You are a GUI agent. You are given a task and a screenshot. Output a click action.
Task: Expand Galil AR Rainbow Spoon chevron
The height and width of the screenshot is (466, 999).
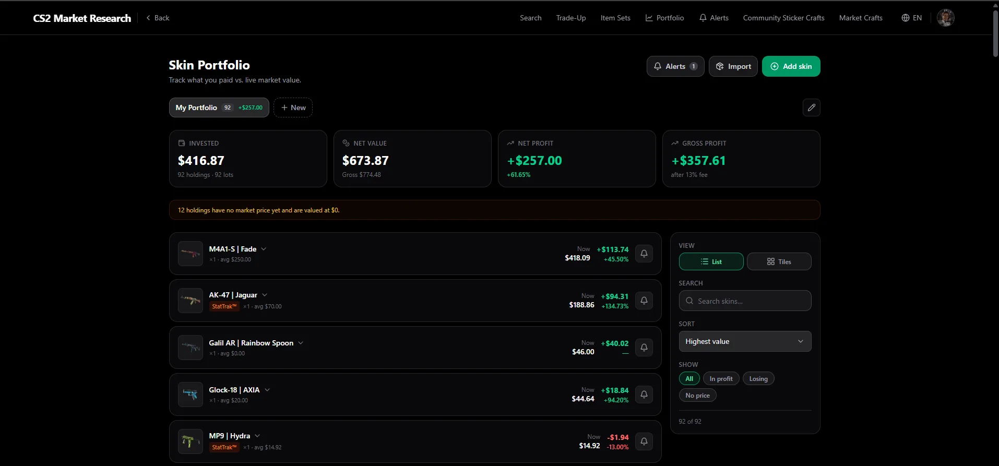point(301,343)
